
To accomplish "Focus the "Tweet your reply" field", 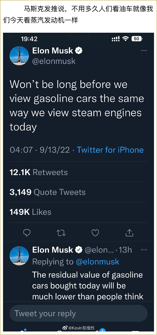I will click(78, 313).
